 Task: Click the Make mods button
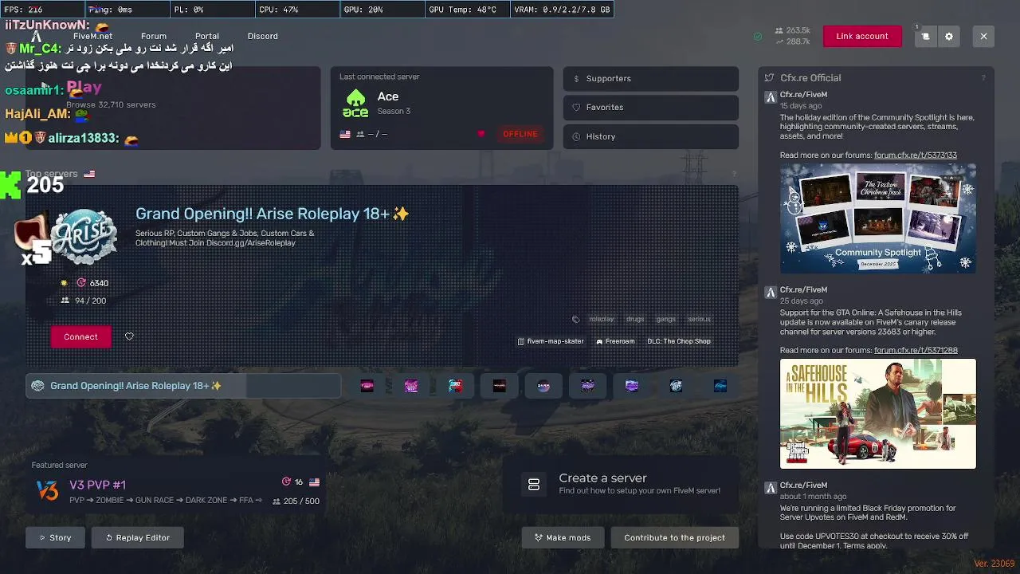pyautogui.click(x=563, y=537)
